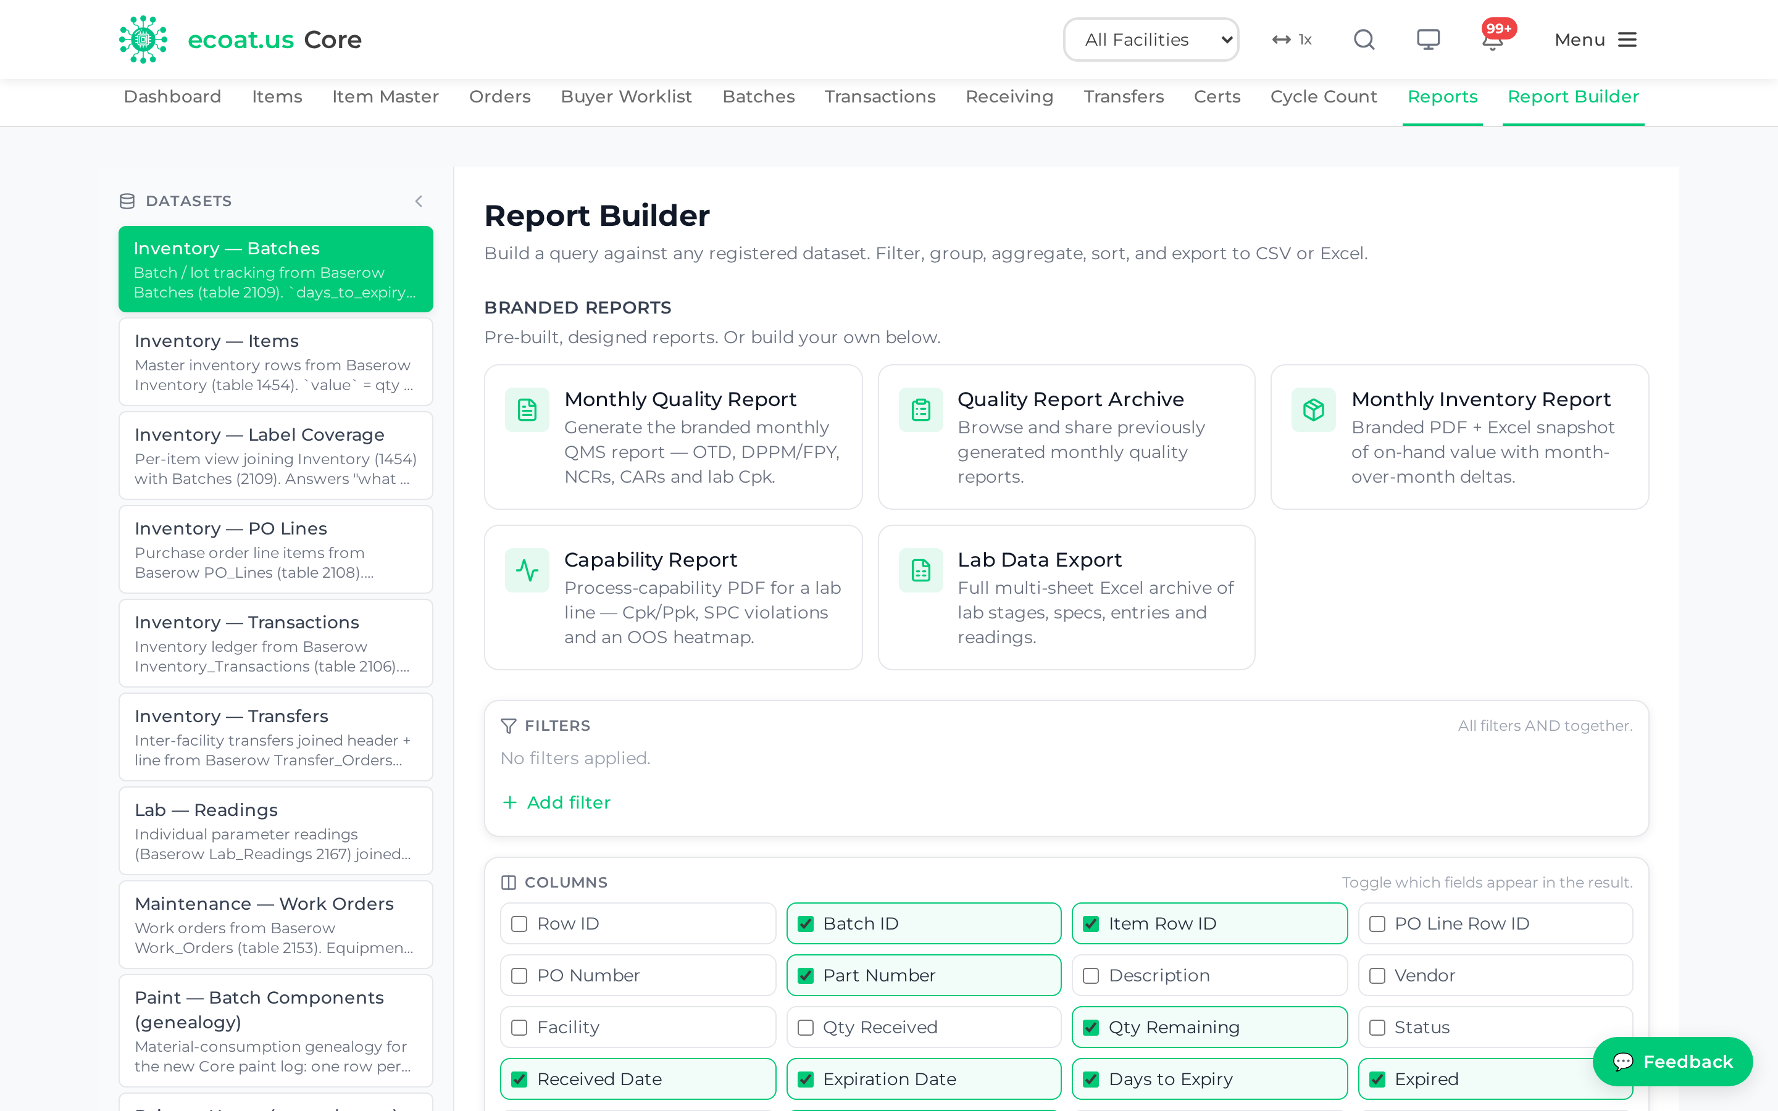Select the Inventory — PO Lines dataset
The image size is (1778, 1111).
click(275, 549)
